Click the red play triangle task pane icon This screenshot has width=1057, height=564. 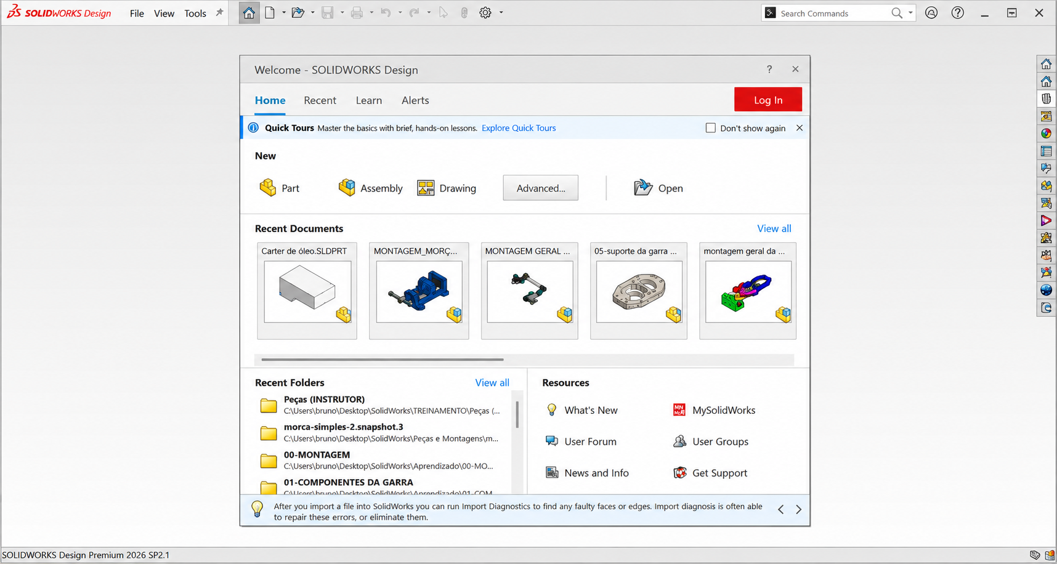click(1046, 220)
